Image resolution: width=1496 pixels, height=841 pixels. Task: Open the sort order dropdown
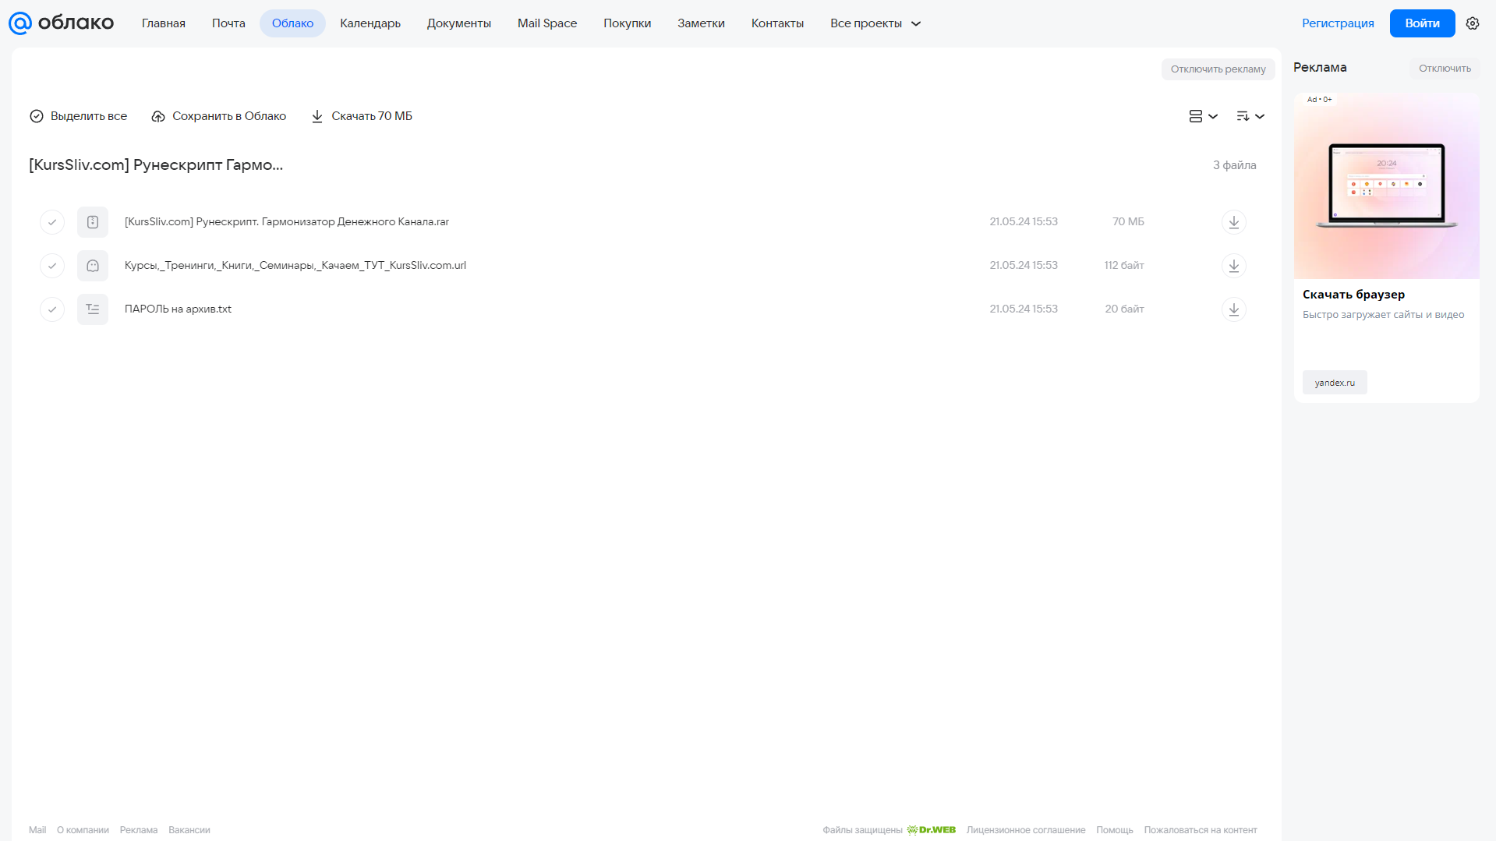tap(1250, 116)
